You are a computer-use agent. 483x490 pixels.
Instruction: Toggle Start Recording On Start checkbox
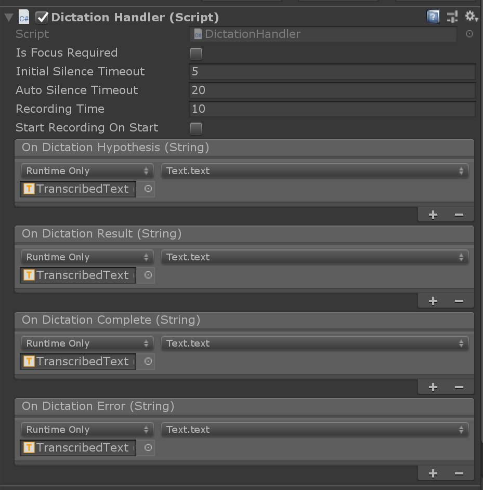pos(196,129)
